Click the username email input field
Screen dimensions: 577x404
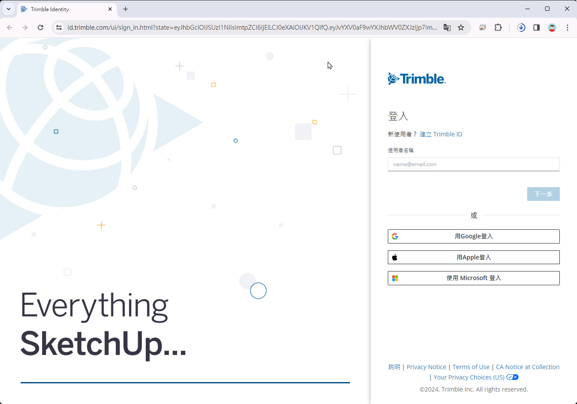pos(473,164)
